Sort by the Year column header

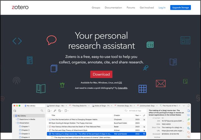click(138, 115)
